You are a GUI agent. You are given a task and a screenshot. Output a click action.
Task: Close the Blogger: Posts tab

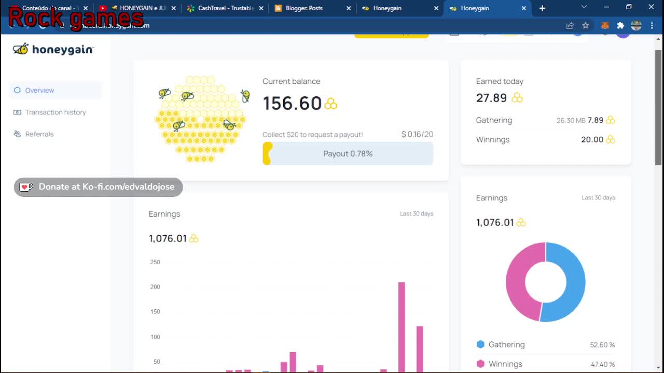click(349, 8)
